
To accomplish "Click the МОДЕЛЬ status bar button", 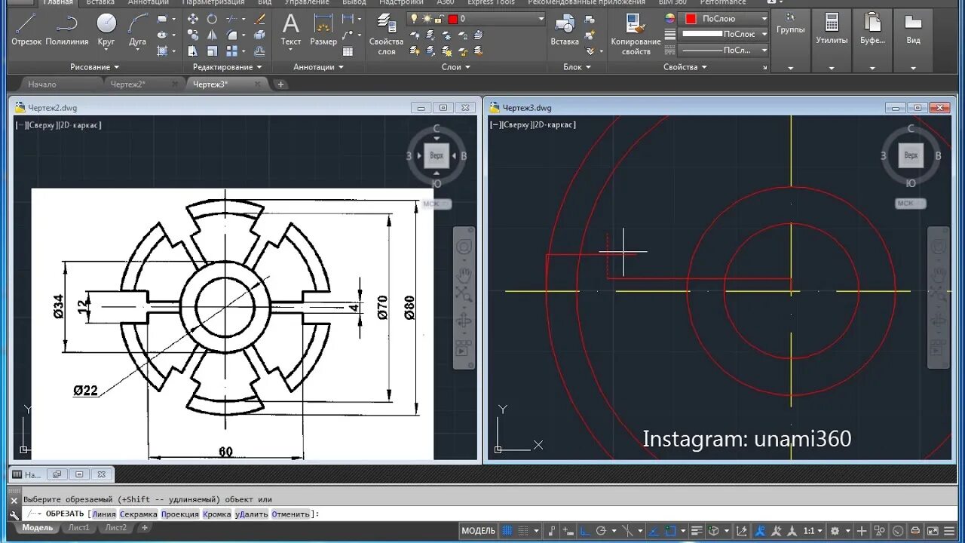I will point(478,531).
